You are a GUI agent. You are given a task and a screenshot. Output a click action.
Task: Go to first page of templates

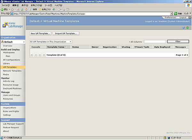pos(32,55)
